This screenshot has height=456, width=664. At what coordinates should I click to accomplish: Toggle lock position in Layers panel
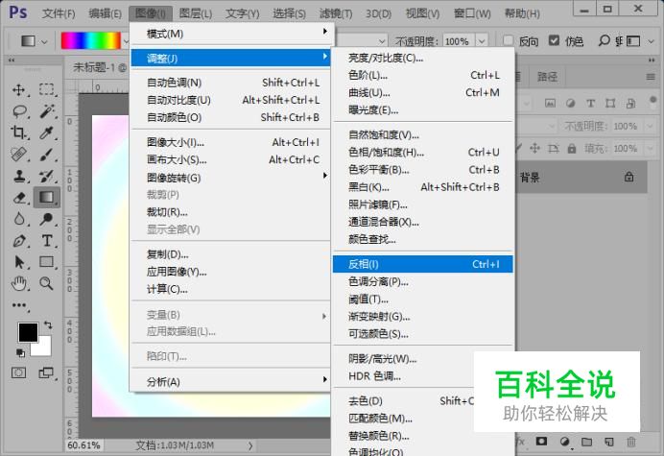click(x=534, y=148)
